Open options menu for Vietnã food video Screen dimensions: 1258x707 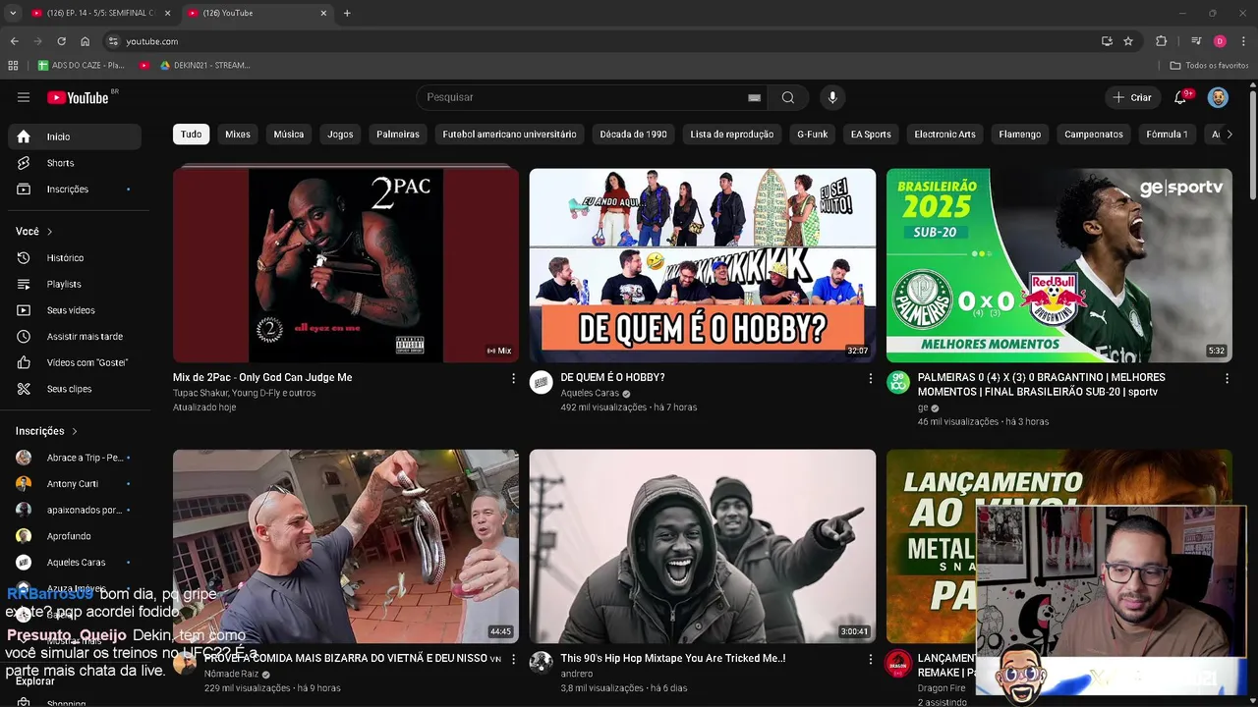(513, 659)
